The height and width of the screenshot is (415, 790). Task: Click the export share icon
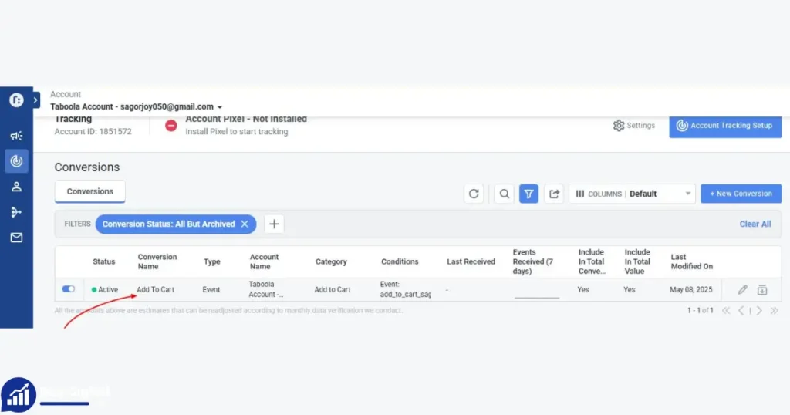pos(554,194)
